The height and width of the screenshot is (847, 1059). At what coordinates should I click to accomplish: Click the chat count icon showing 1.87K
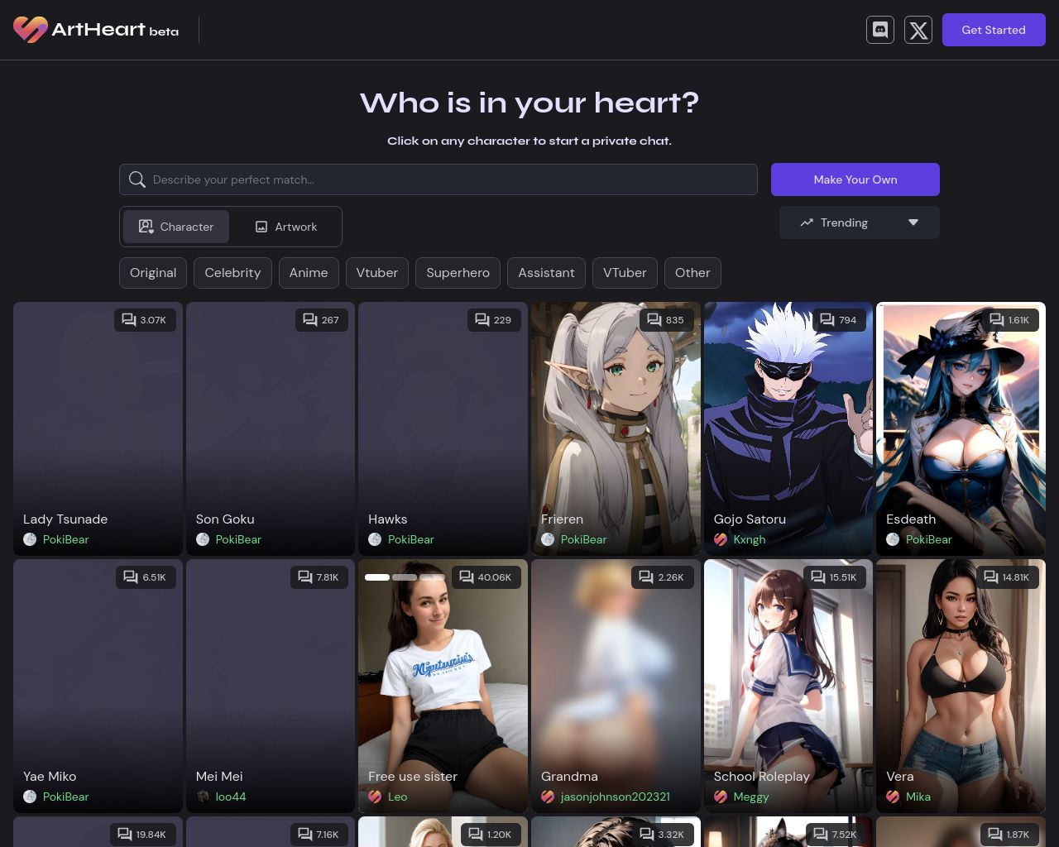coord(995,834)
